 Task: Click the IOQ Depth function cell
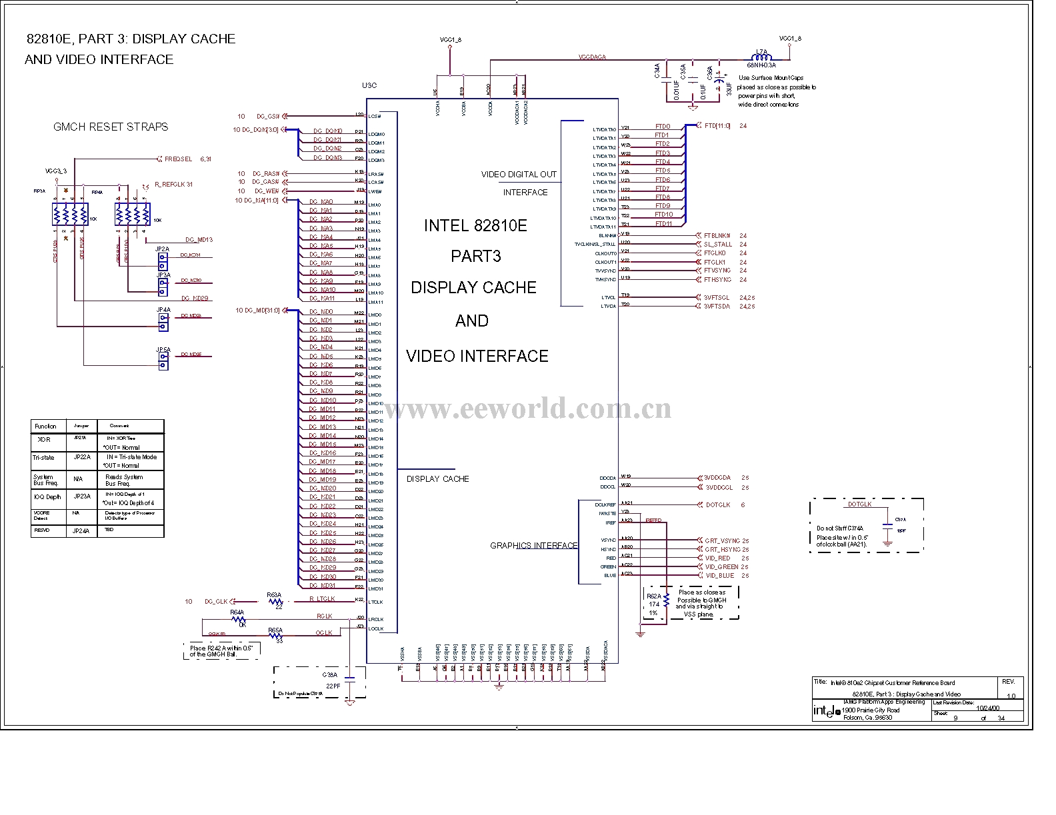[49, 500]
